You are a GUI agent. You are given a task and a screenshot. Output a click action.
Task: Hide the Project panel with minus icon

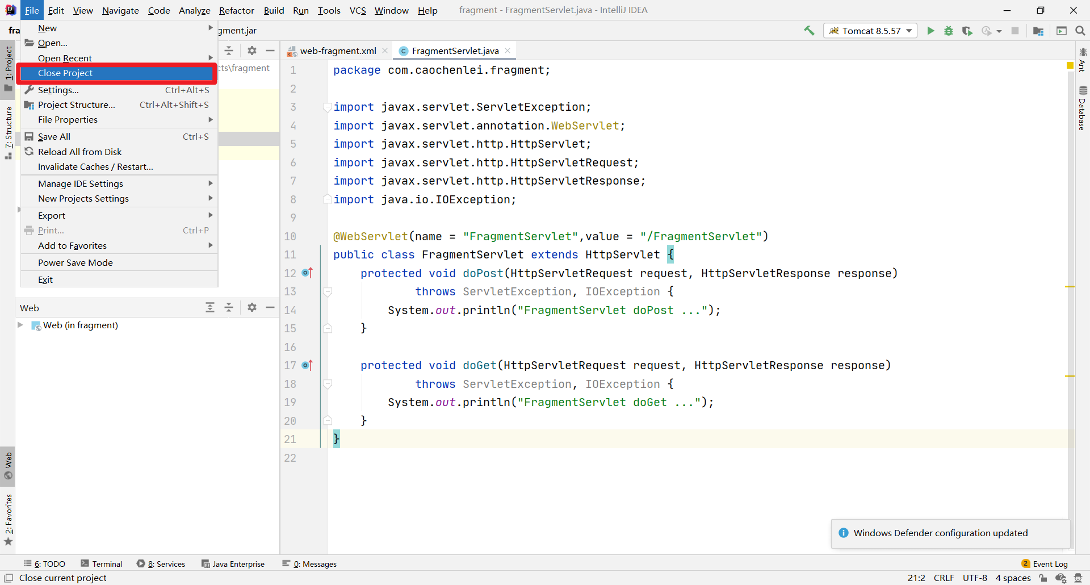click(270, 51)
